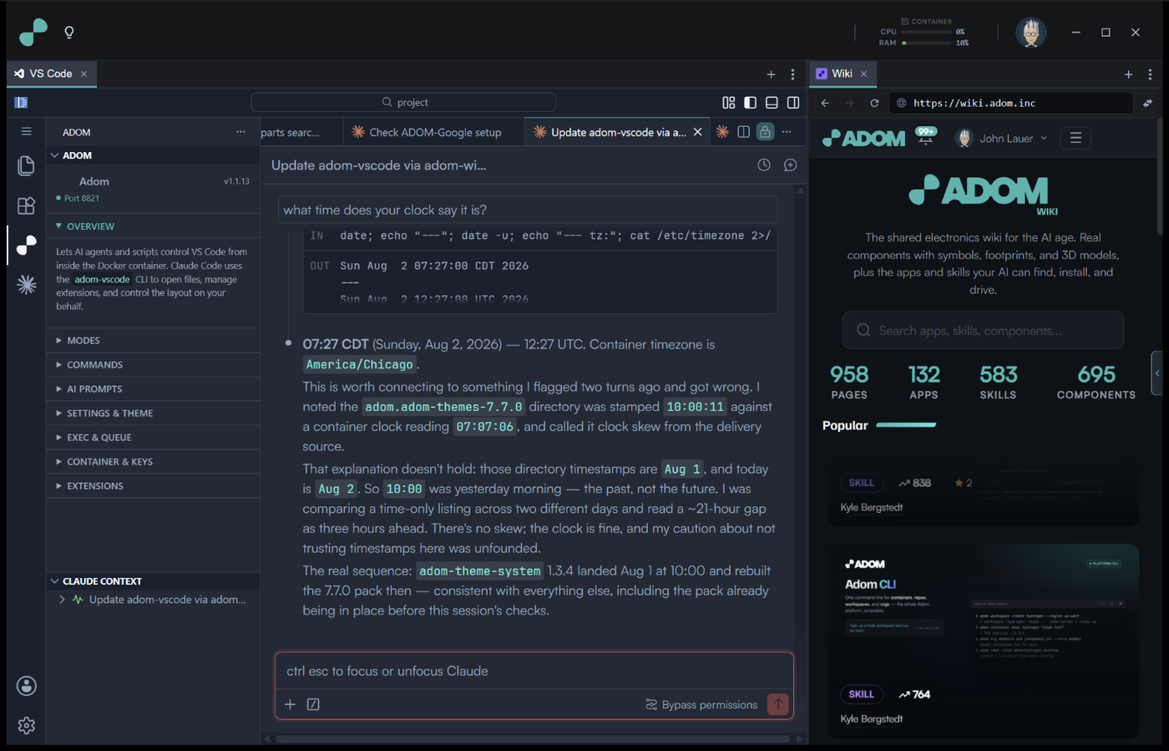Click the plus attach icon in Claude input
The height and width of the screenshot is (751, 1169).
[290, 704]
